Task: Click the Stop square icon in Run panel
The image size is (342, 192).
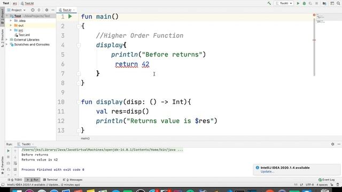Action: pos(9,157)
